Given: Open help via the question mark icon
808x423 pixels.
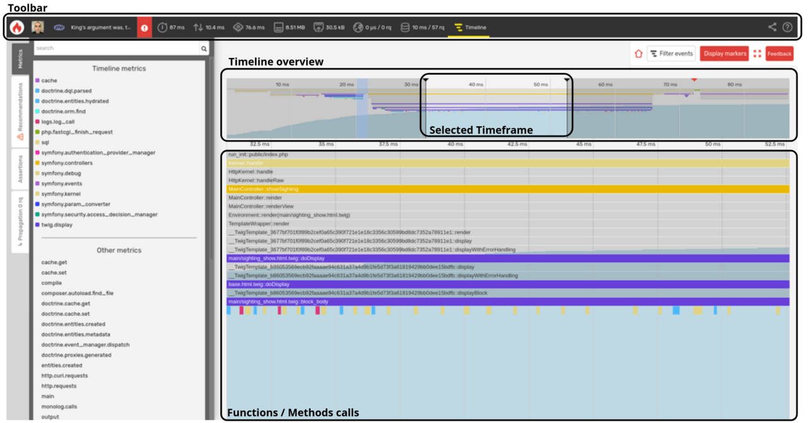Looking at the screenshot, I should click(787, 27).
